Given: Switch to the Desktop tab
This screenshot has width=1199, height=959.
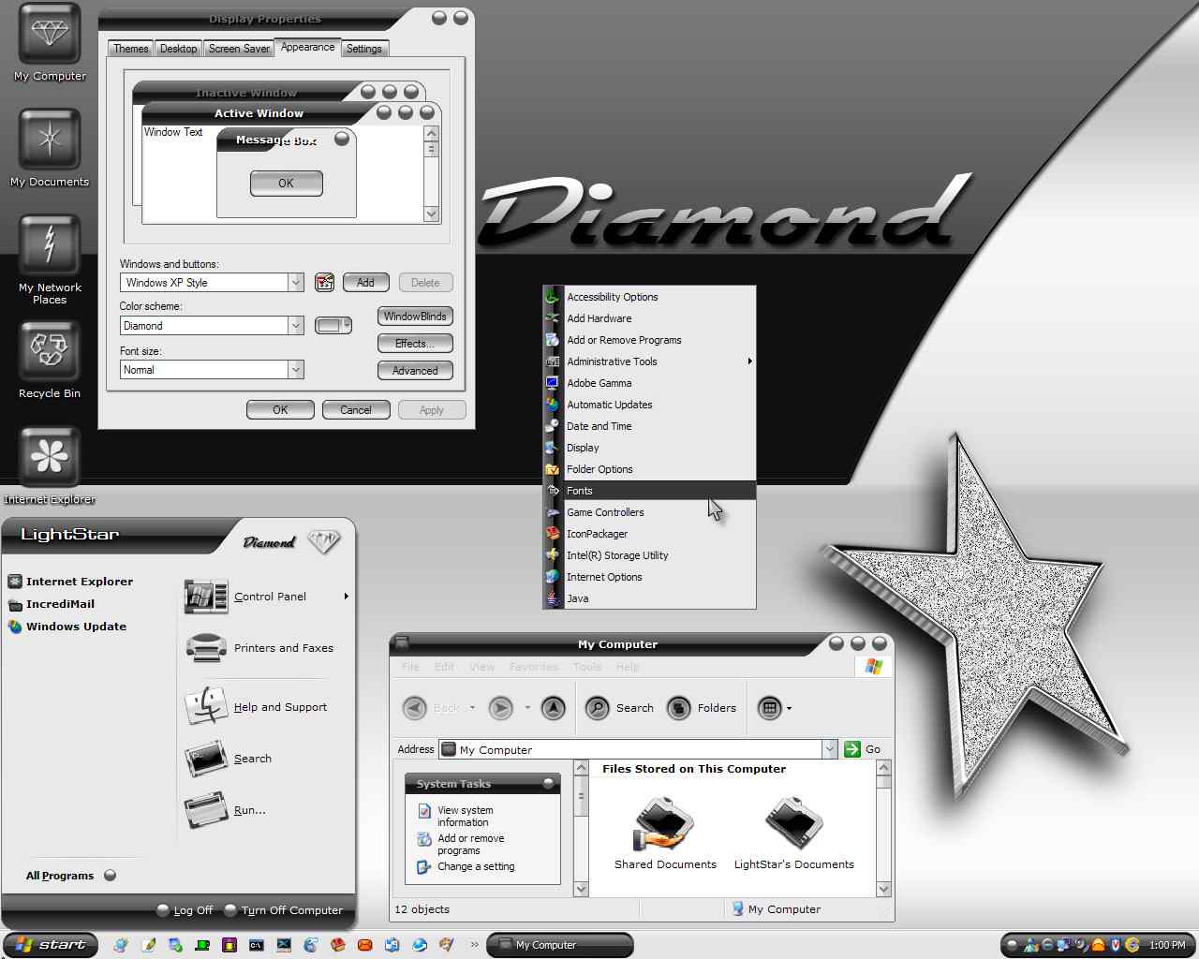Looking at the screenshot, I should point(178,49).
